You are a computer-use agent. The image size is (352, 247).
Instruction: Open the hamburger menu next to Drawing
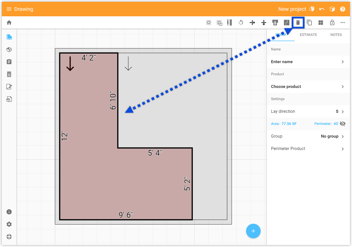coord(9,9)
